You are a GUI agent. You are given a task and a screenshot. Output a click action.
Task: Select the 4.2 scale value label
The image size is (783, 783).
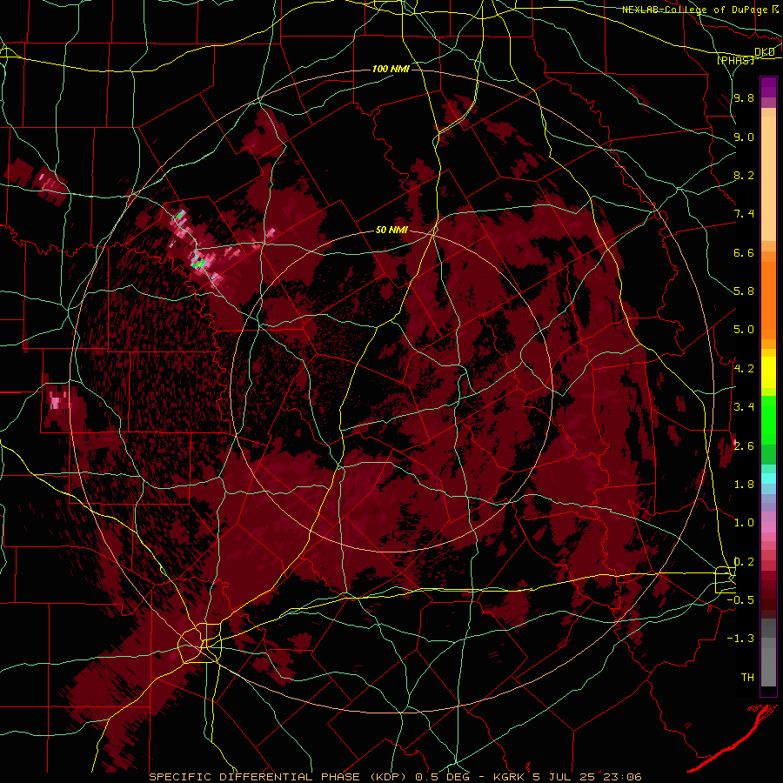pyautogui.click(x=744, y=369)
